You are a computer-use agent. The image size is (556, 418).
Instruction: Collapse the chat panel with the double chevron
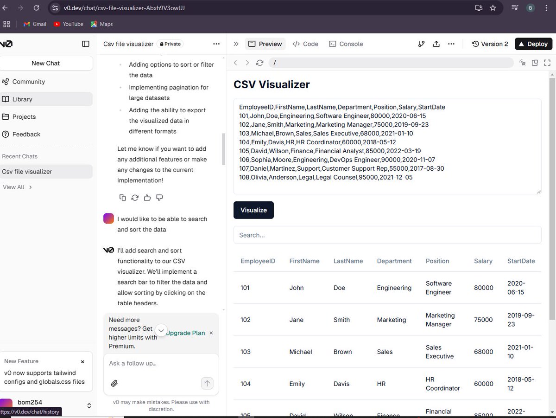coord(236,44)
